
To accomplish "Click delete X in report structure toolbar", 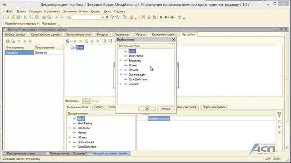I will [x=80, y=41].
